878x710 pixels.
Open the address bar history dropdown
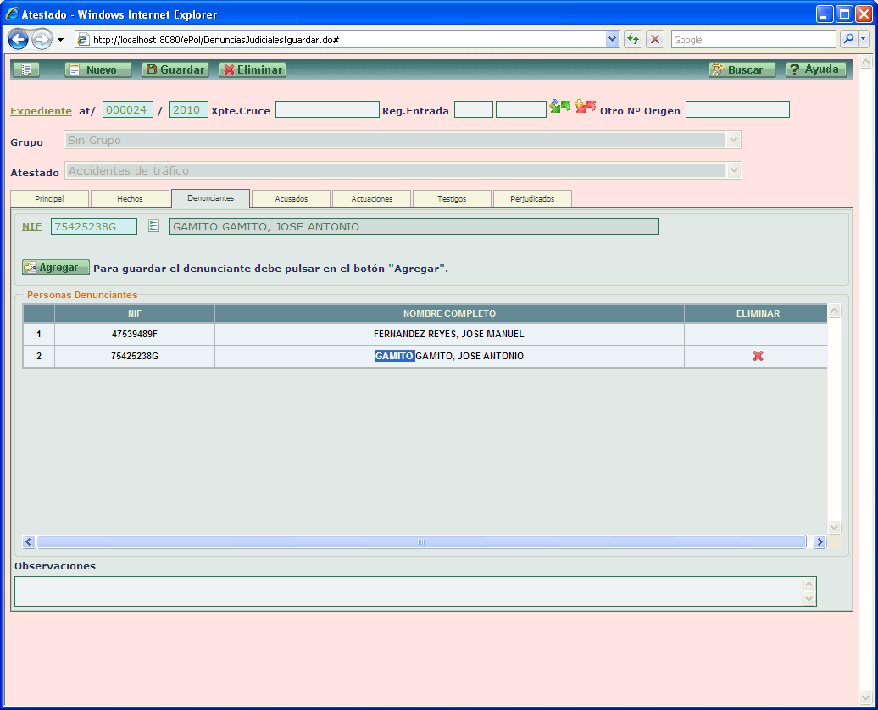(613, 40)
